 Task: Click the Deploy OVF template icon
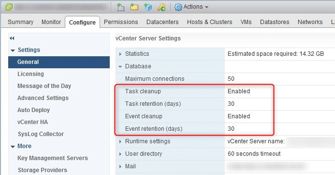click(148, 7)
